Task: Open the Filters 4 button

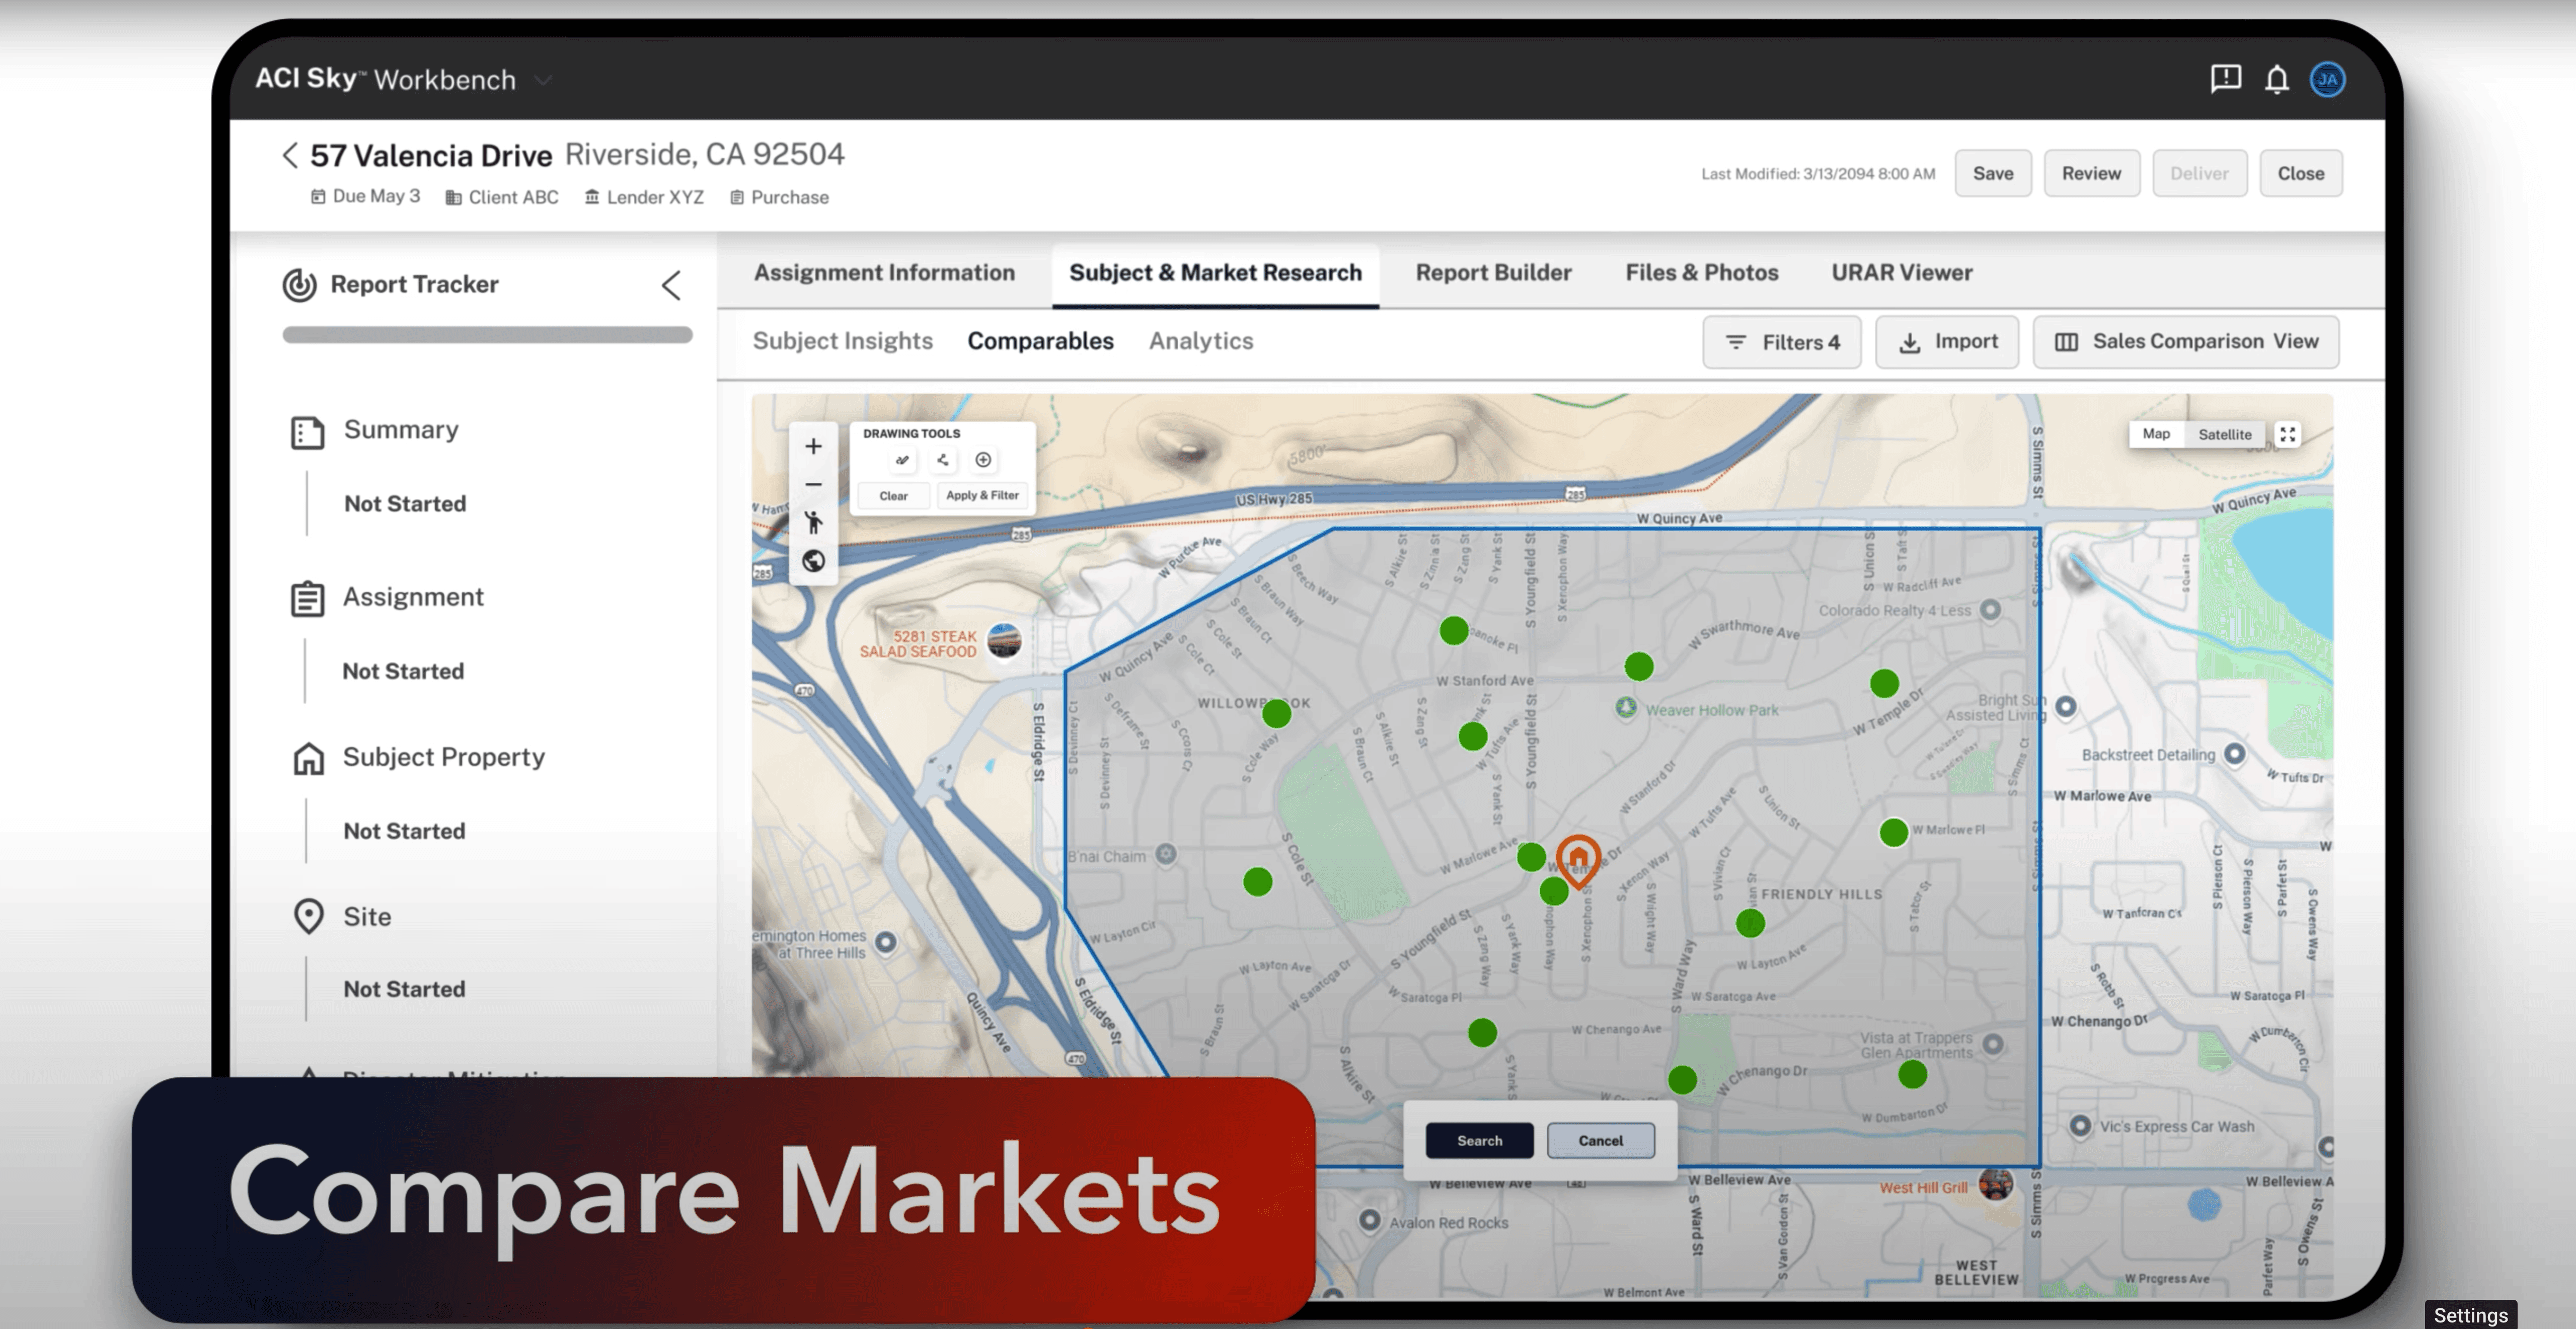Action: (1782, 342)
